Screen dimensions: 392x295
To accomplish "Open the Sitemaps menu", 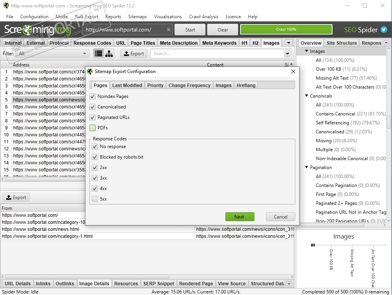I will 138,16.
